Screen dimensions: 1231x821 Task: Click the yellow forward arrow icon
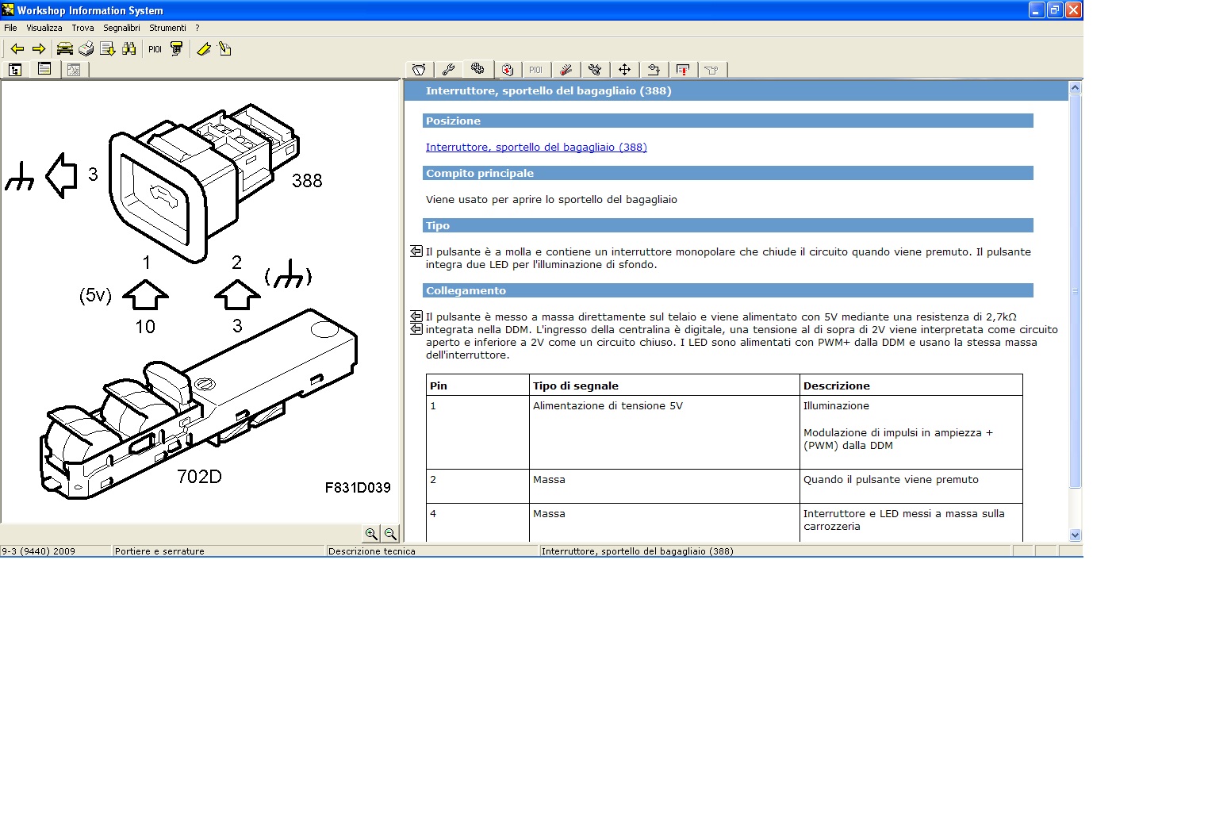tap(39, 49)
